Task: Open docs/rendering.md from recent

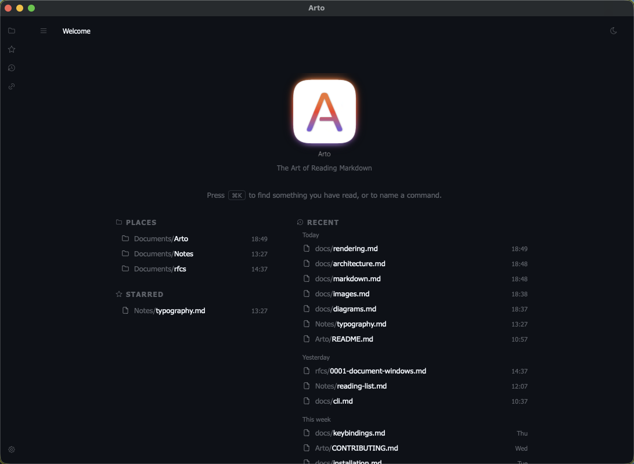Action: click(415, 249)
